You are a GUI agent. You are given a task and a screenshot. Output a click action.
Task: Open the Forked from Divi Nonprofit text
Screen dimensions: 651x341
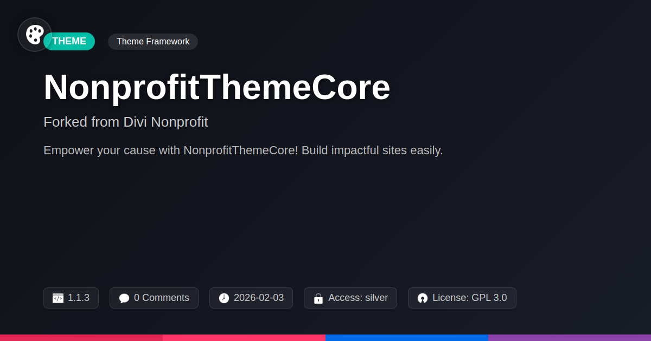[125, 122]
